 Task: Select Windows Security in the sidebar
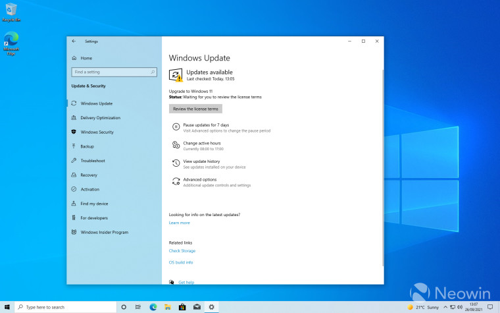pos(97,132)
